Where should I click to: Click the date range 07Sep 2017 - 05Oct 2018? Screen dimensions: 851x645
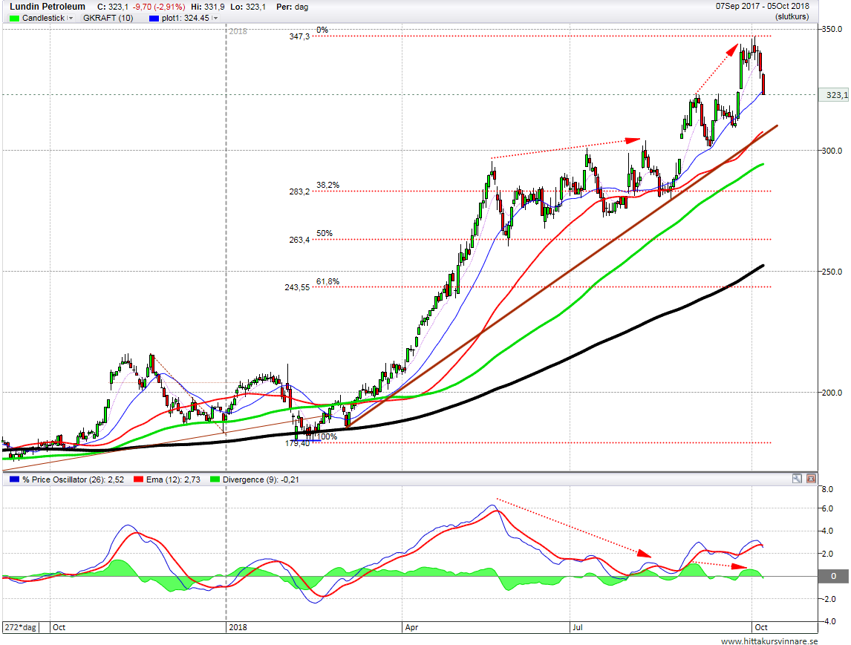click(763, 7)
